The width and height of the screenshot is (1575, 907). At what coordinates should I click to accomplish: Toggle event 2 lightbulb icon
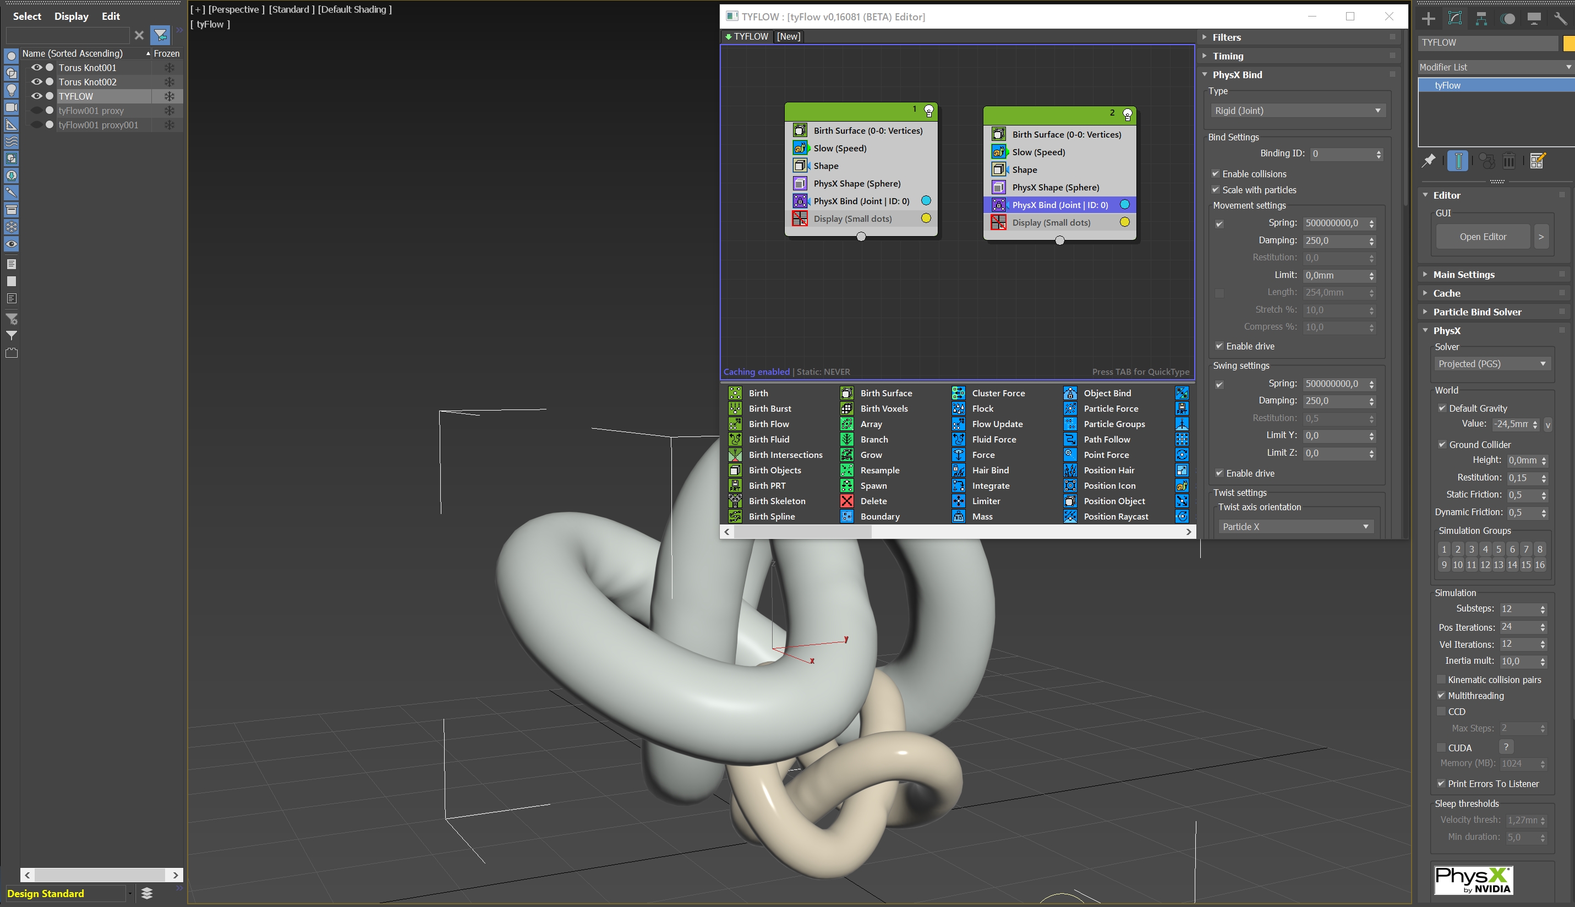pos(1127,114)
